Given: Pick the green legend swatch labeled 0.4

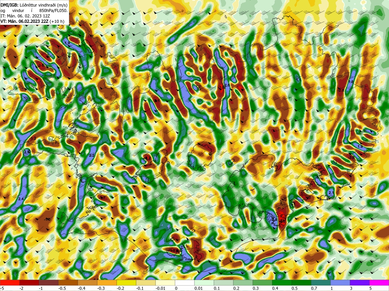Looking at the screenshot, I should point(282,282).
